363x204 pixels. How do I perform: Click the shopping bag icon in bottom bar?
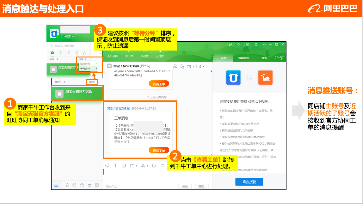74,185
